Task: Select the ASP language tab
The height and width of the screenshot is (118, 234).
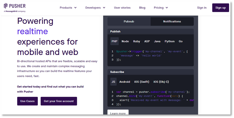Action: (x=147, y=41)
